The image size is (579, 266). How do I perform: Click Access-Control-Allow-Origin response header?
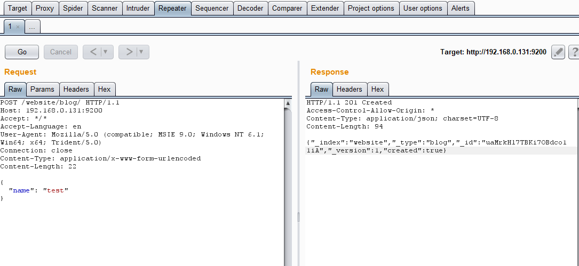click(370, 110)
